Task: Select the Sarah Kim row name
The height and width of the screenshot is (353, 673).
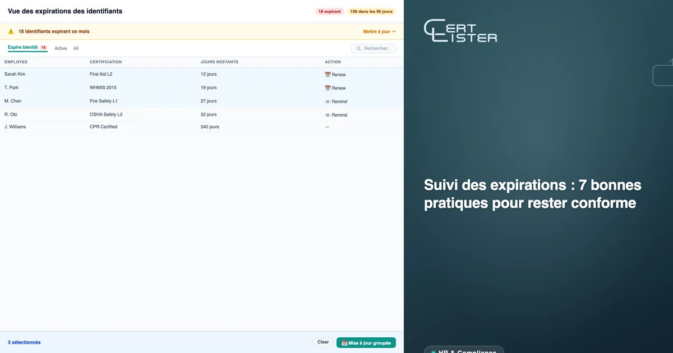Action: tap(15, 74)
